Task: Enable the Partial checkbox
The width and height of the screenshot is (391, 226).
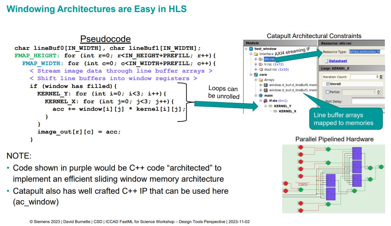Action: 328,92
